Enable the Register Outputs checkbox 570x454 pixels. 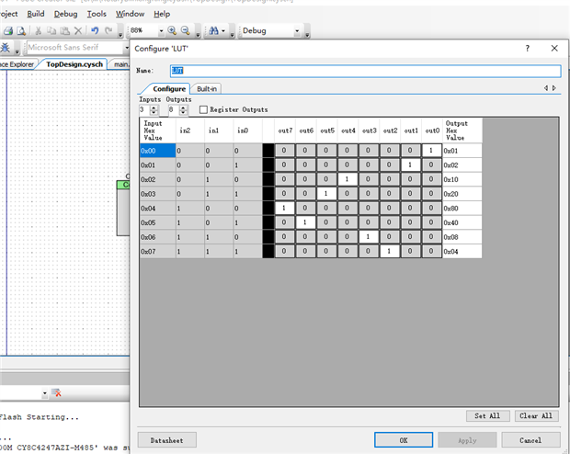(x=203, y=109)
